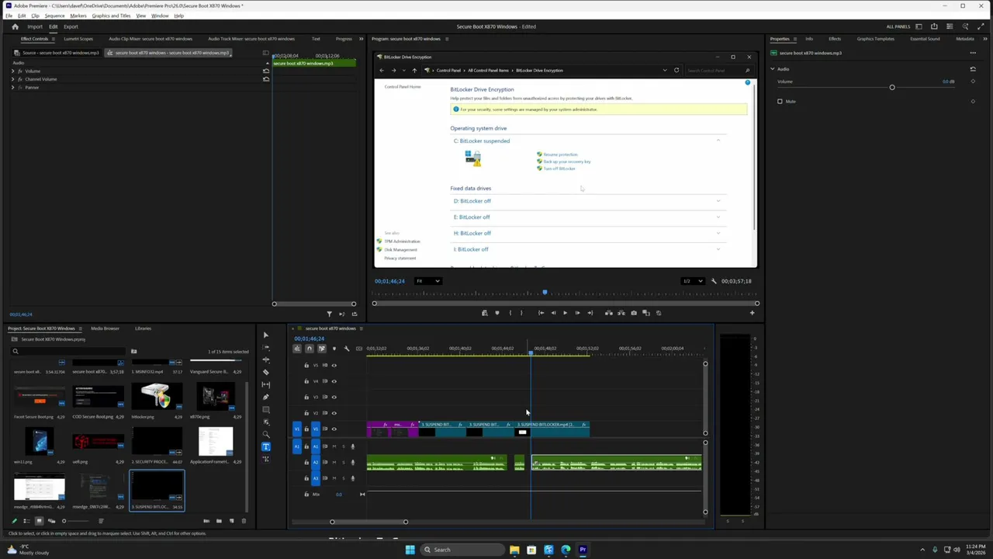Open the Markers menu

[78, 16]
